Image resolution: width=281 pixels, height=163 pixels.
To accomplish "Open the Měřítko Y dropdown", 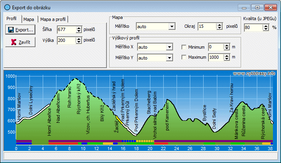I will pyautogui.click(x=169, y=58).
